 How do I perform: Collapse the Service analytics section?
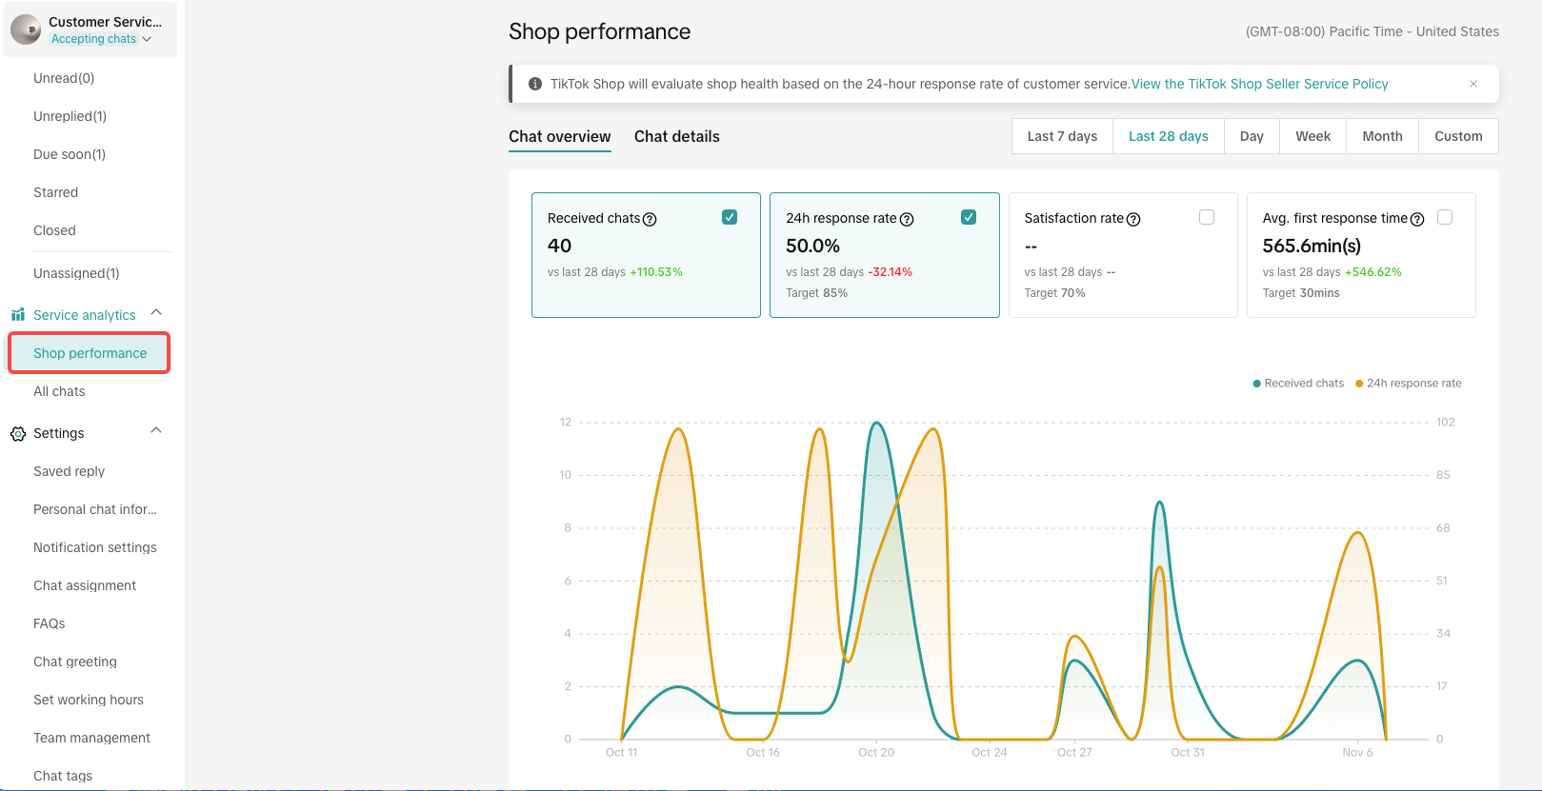(x=156, y=313)
